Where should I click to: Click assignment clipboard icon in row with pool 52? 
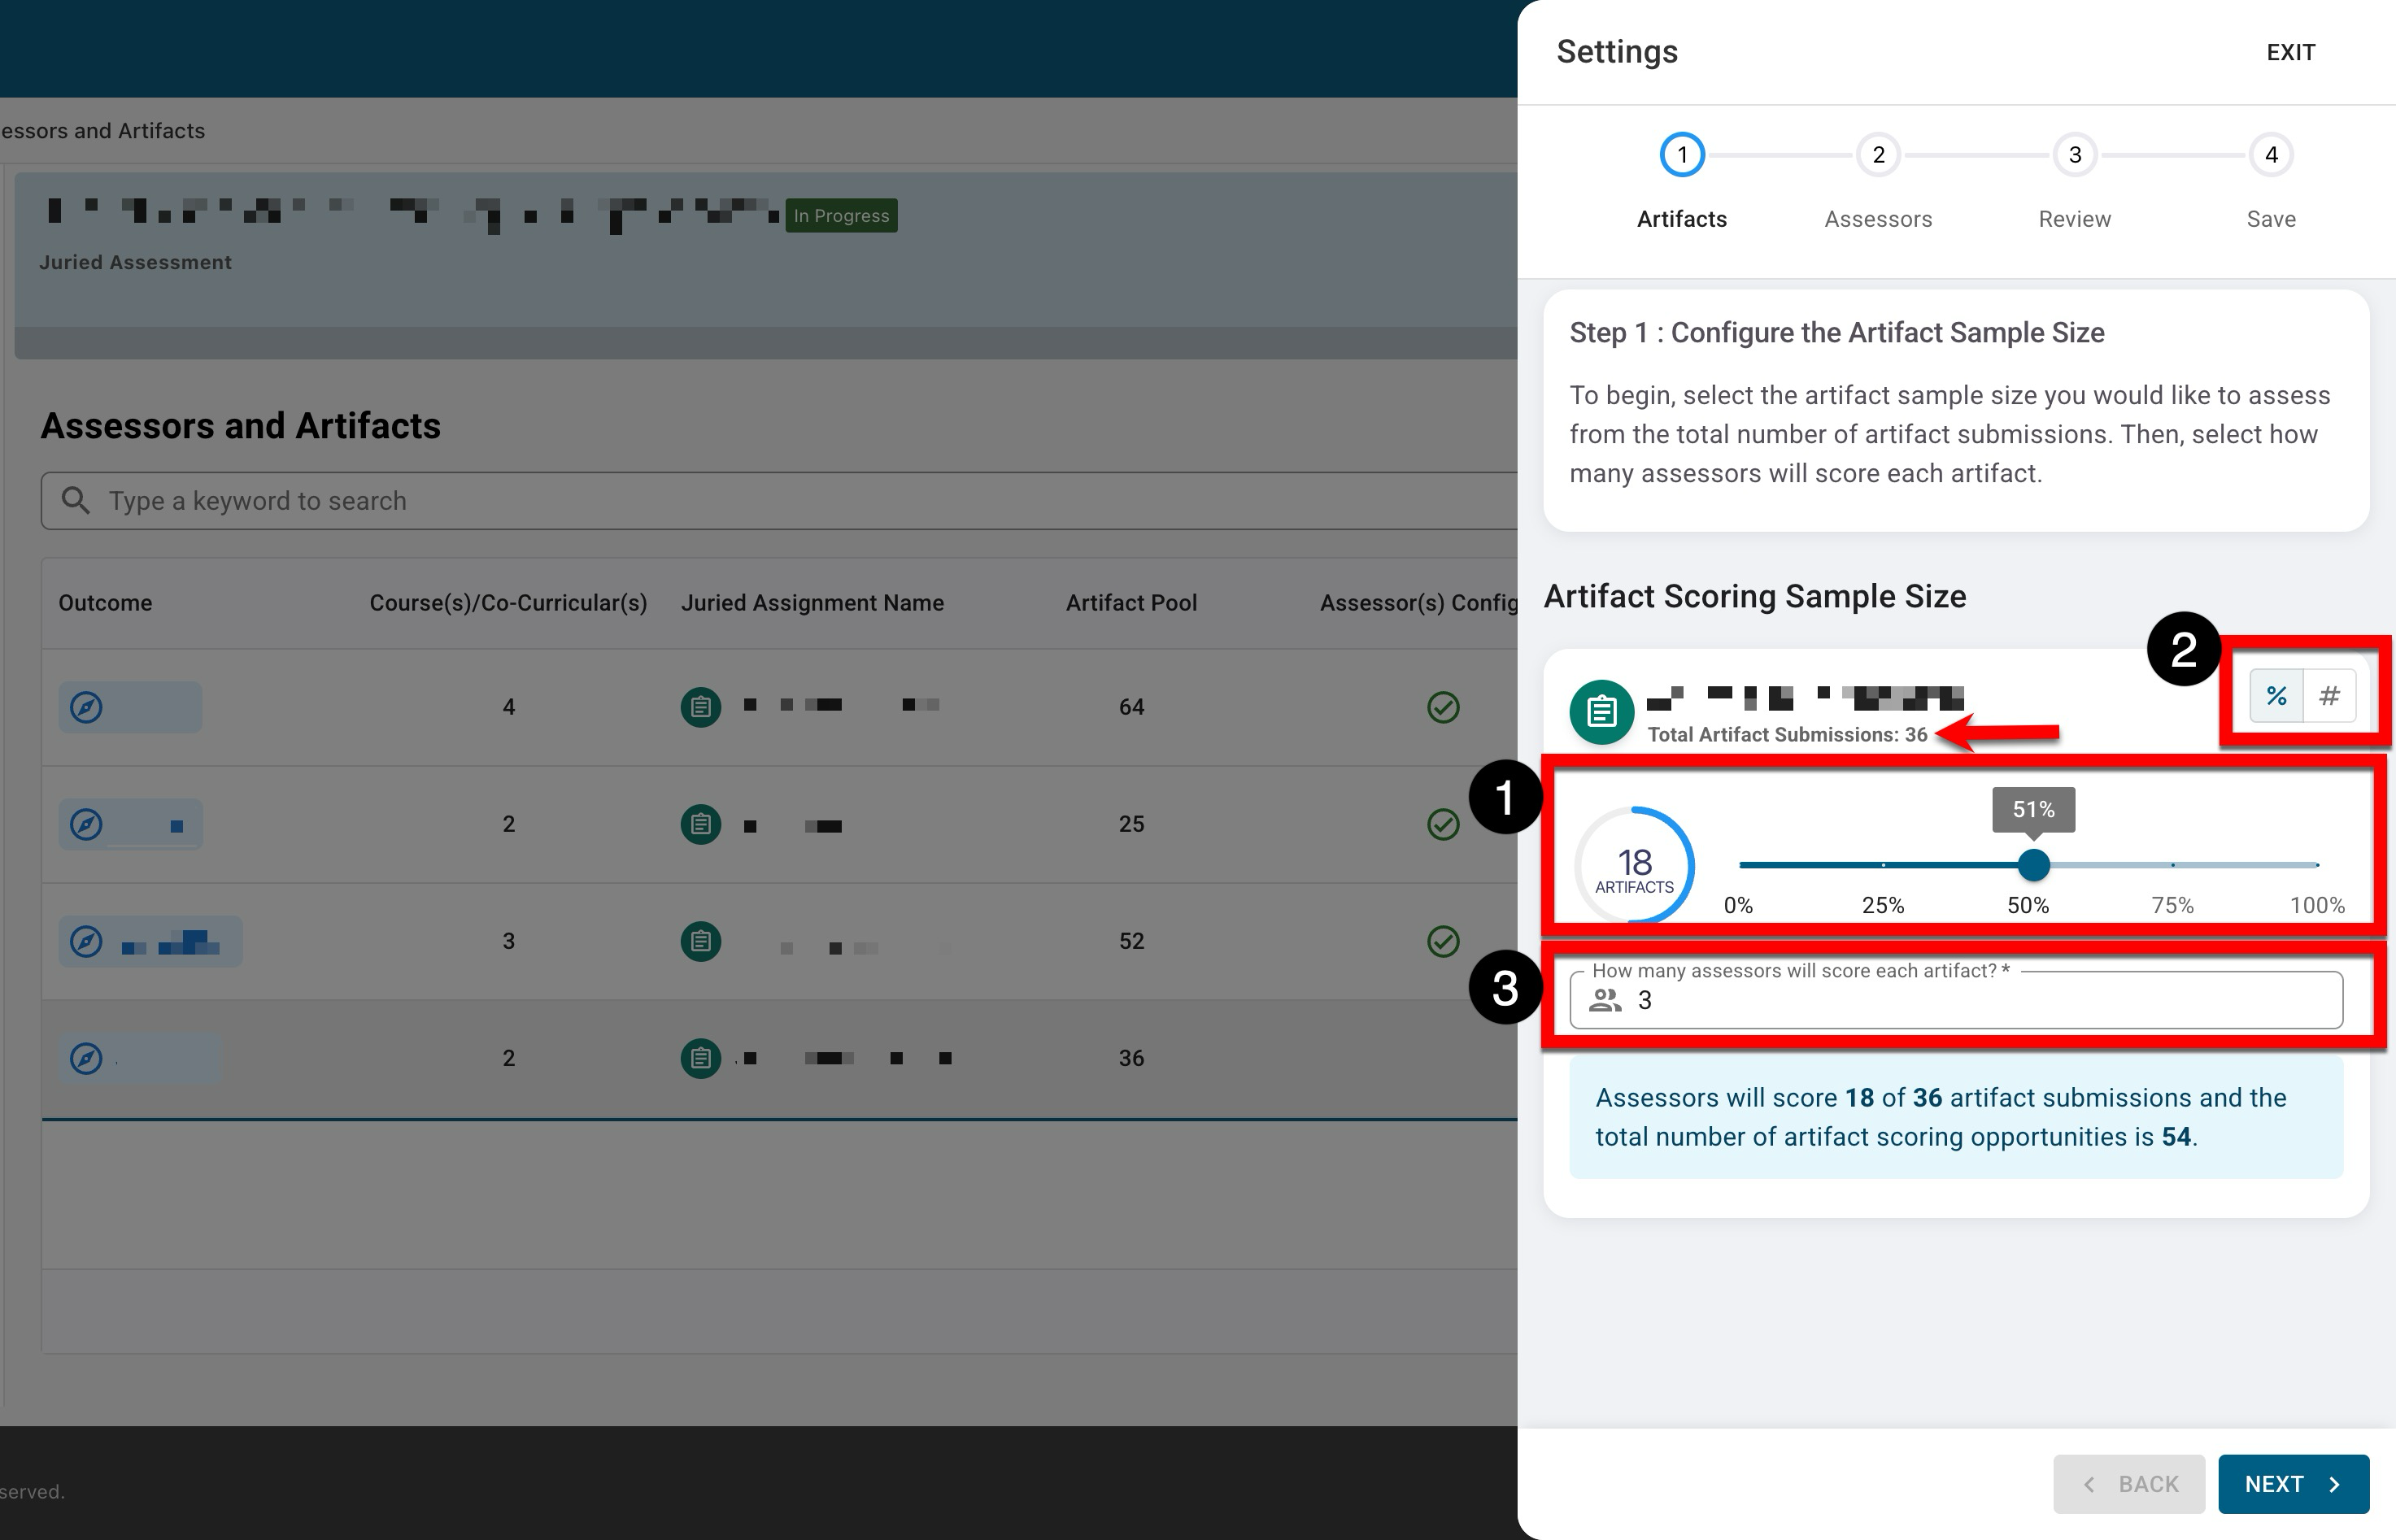(700, 942)
